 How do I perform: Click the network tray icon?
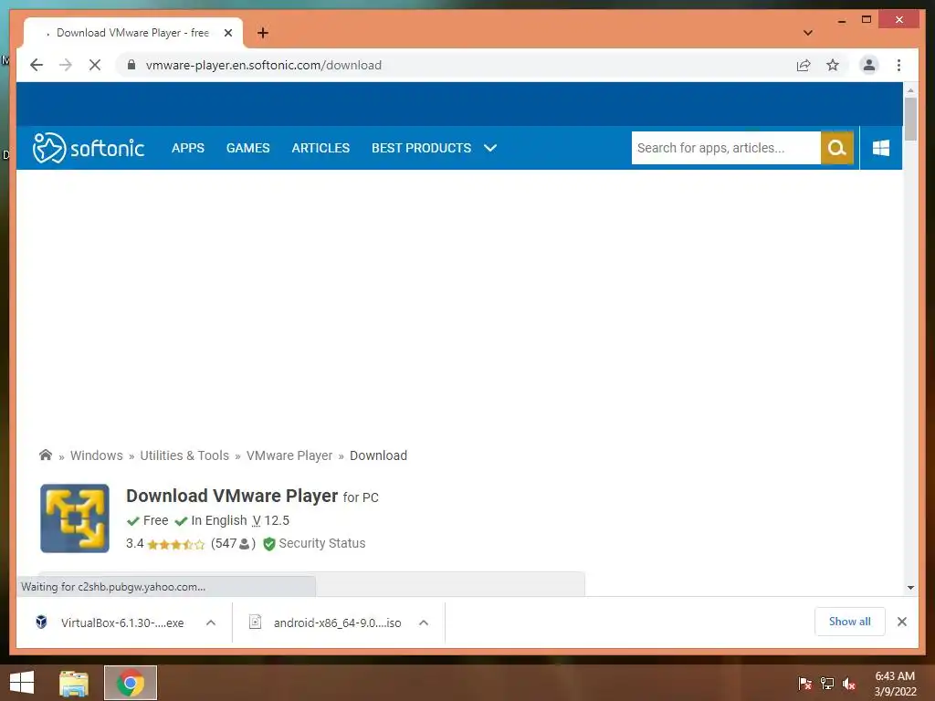(826, 684)
